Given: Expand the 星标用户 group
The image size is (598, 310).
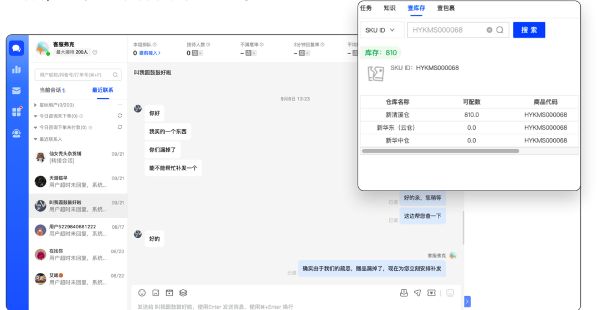Looking at the screenshot, I should point(36,105).
